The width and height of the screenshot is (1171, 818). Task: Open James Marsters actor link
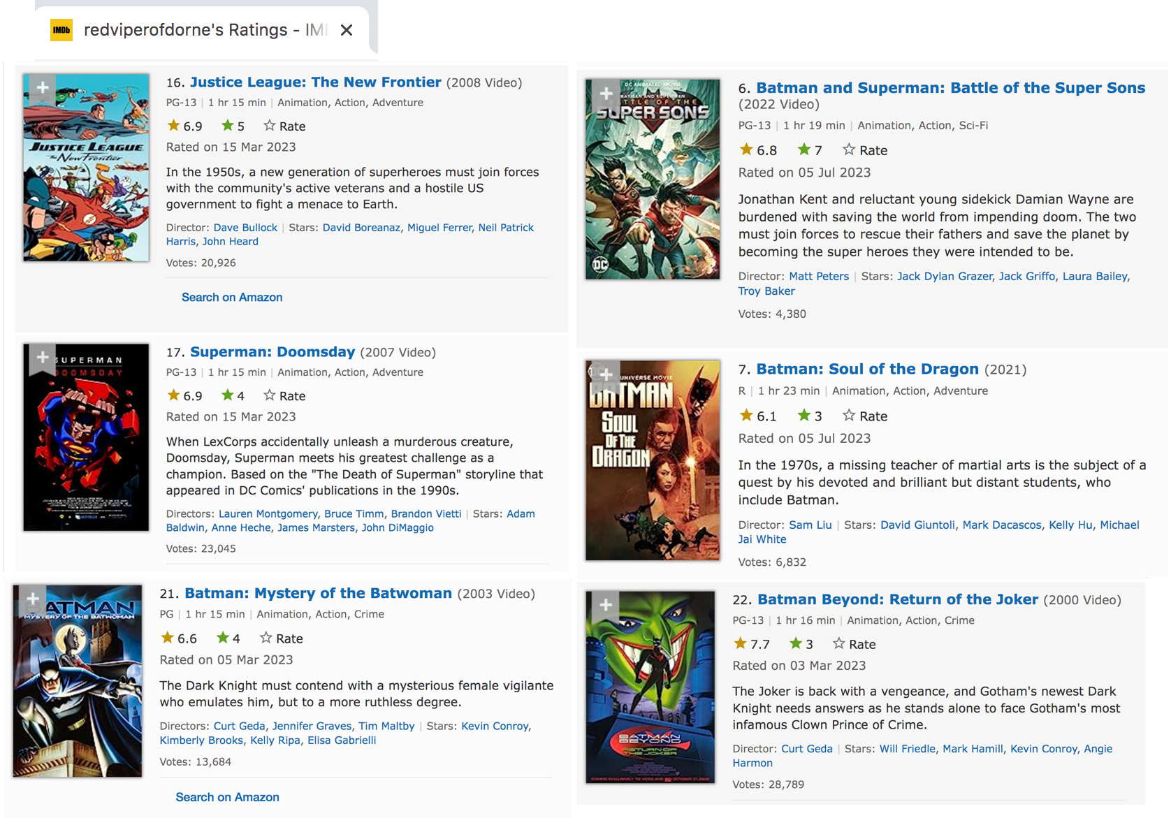pyautogui.click(x=316, y=528)
